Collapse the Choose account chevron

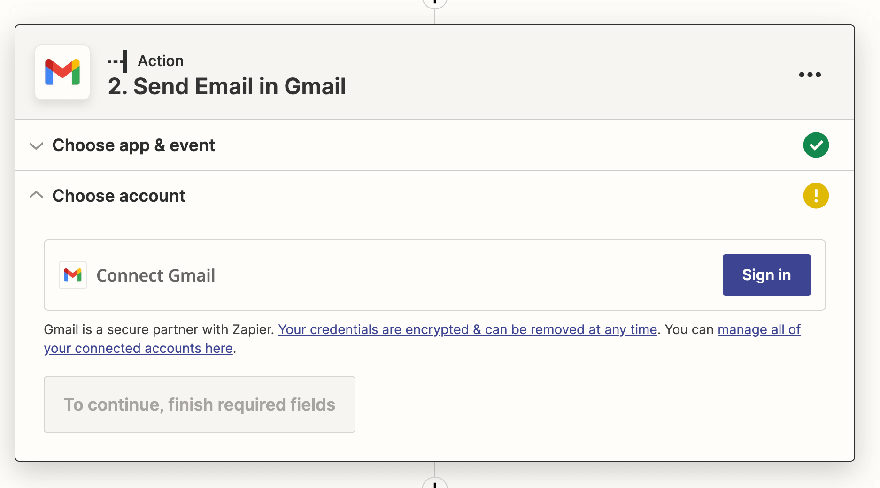(x=36, y=195)
